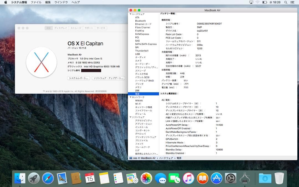Viewport: 299px width, 187px height.
Task: Open Photos pinwheel icon in Dock
Action: click(x=146, y=178)
